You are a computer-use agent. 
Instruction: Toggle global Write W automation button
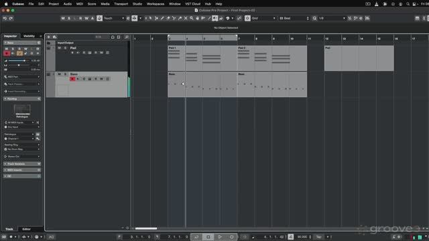(x=86, y=18)
